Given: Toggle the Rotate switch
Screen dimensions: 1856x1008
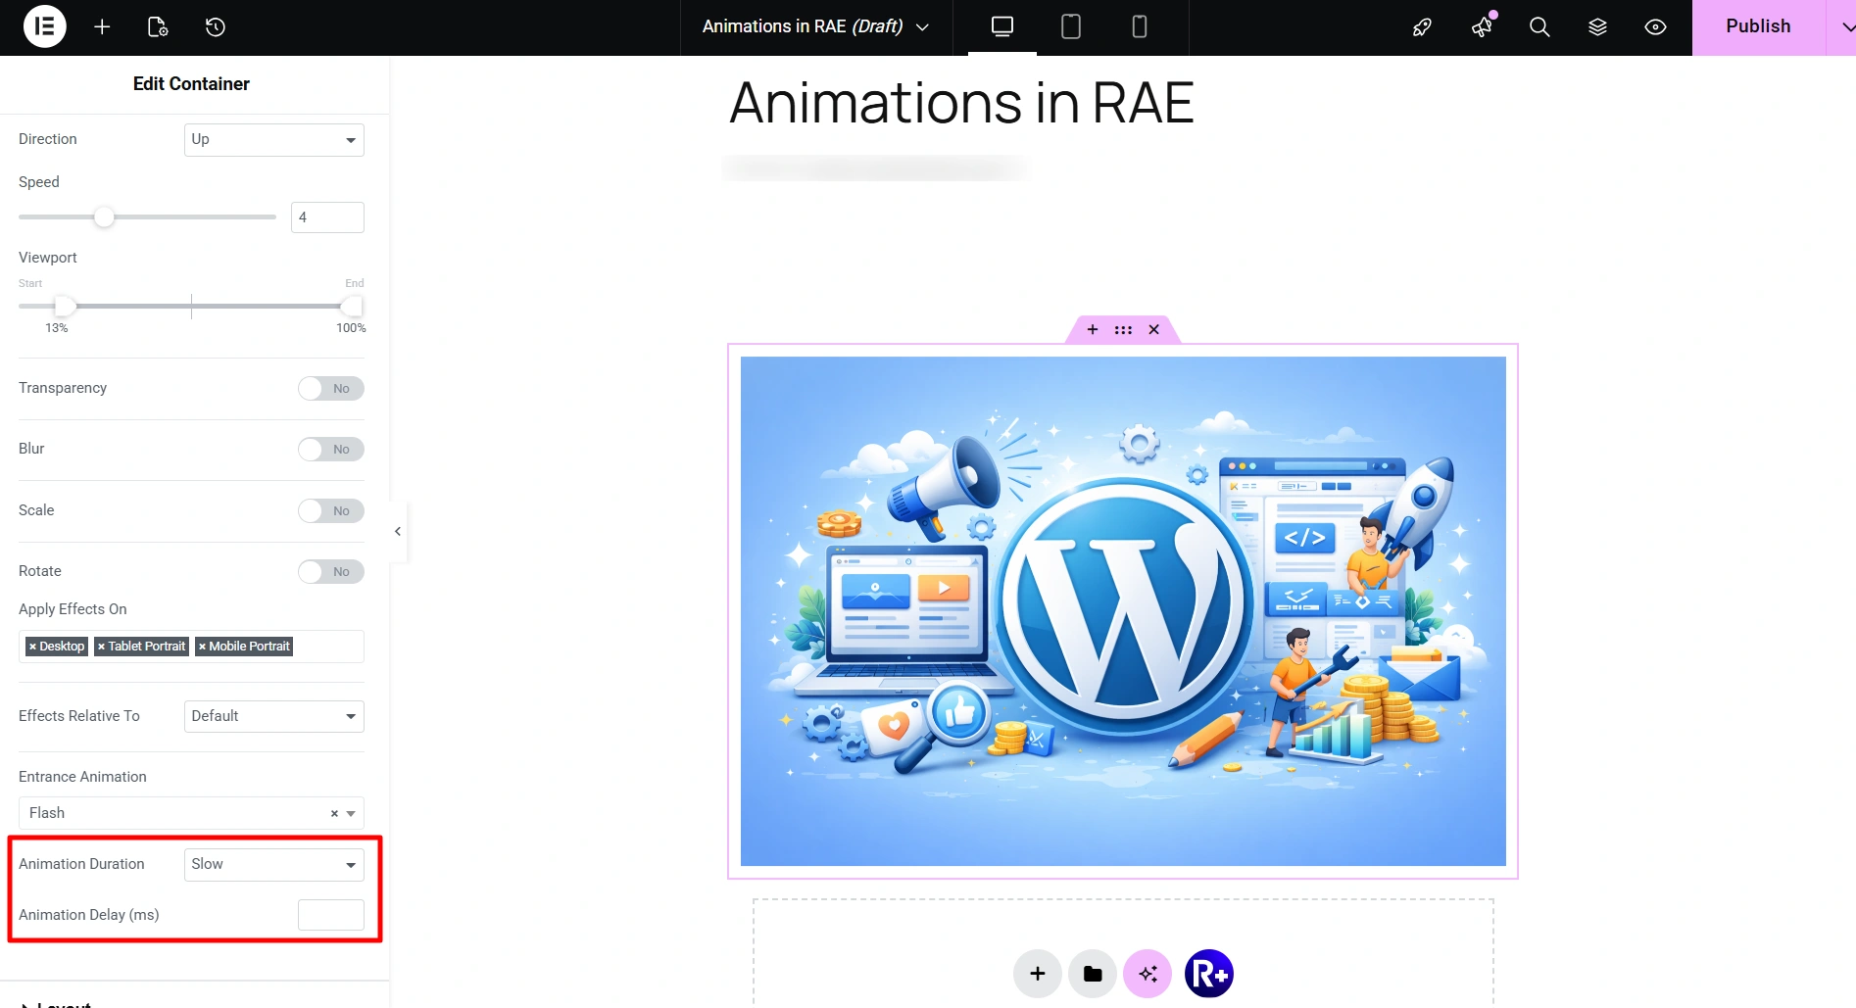Looking at the screenshot, I should [x=331, y=572].
